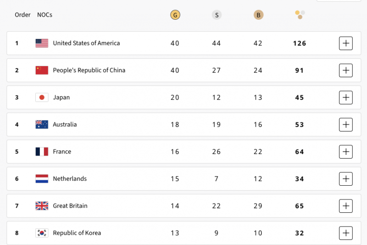Click the silver medal column icon

(217, 15)
